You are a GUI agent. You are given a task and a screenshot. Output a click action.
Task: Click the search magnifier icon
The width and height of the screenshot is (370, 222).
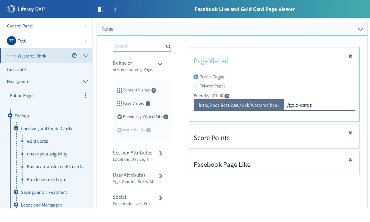[168, 47]
